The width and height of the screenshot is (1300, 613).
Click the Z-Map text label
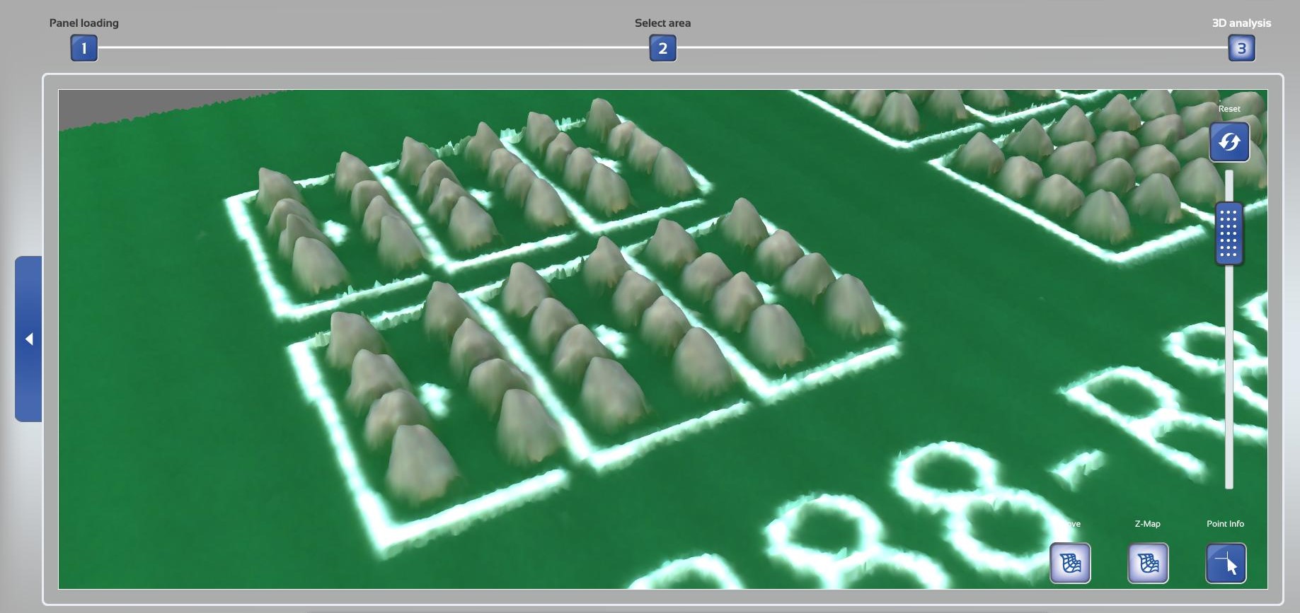point(1147,524)
